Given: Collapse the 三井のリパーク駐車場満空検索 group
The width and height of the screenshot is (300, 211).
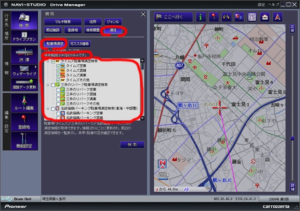Looking at the screenshot, I should (48, 84).
